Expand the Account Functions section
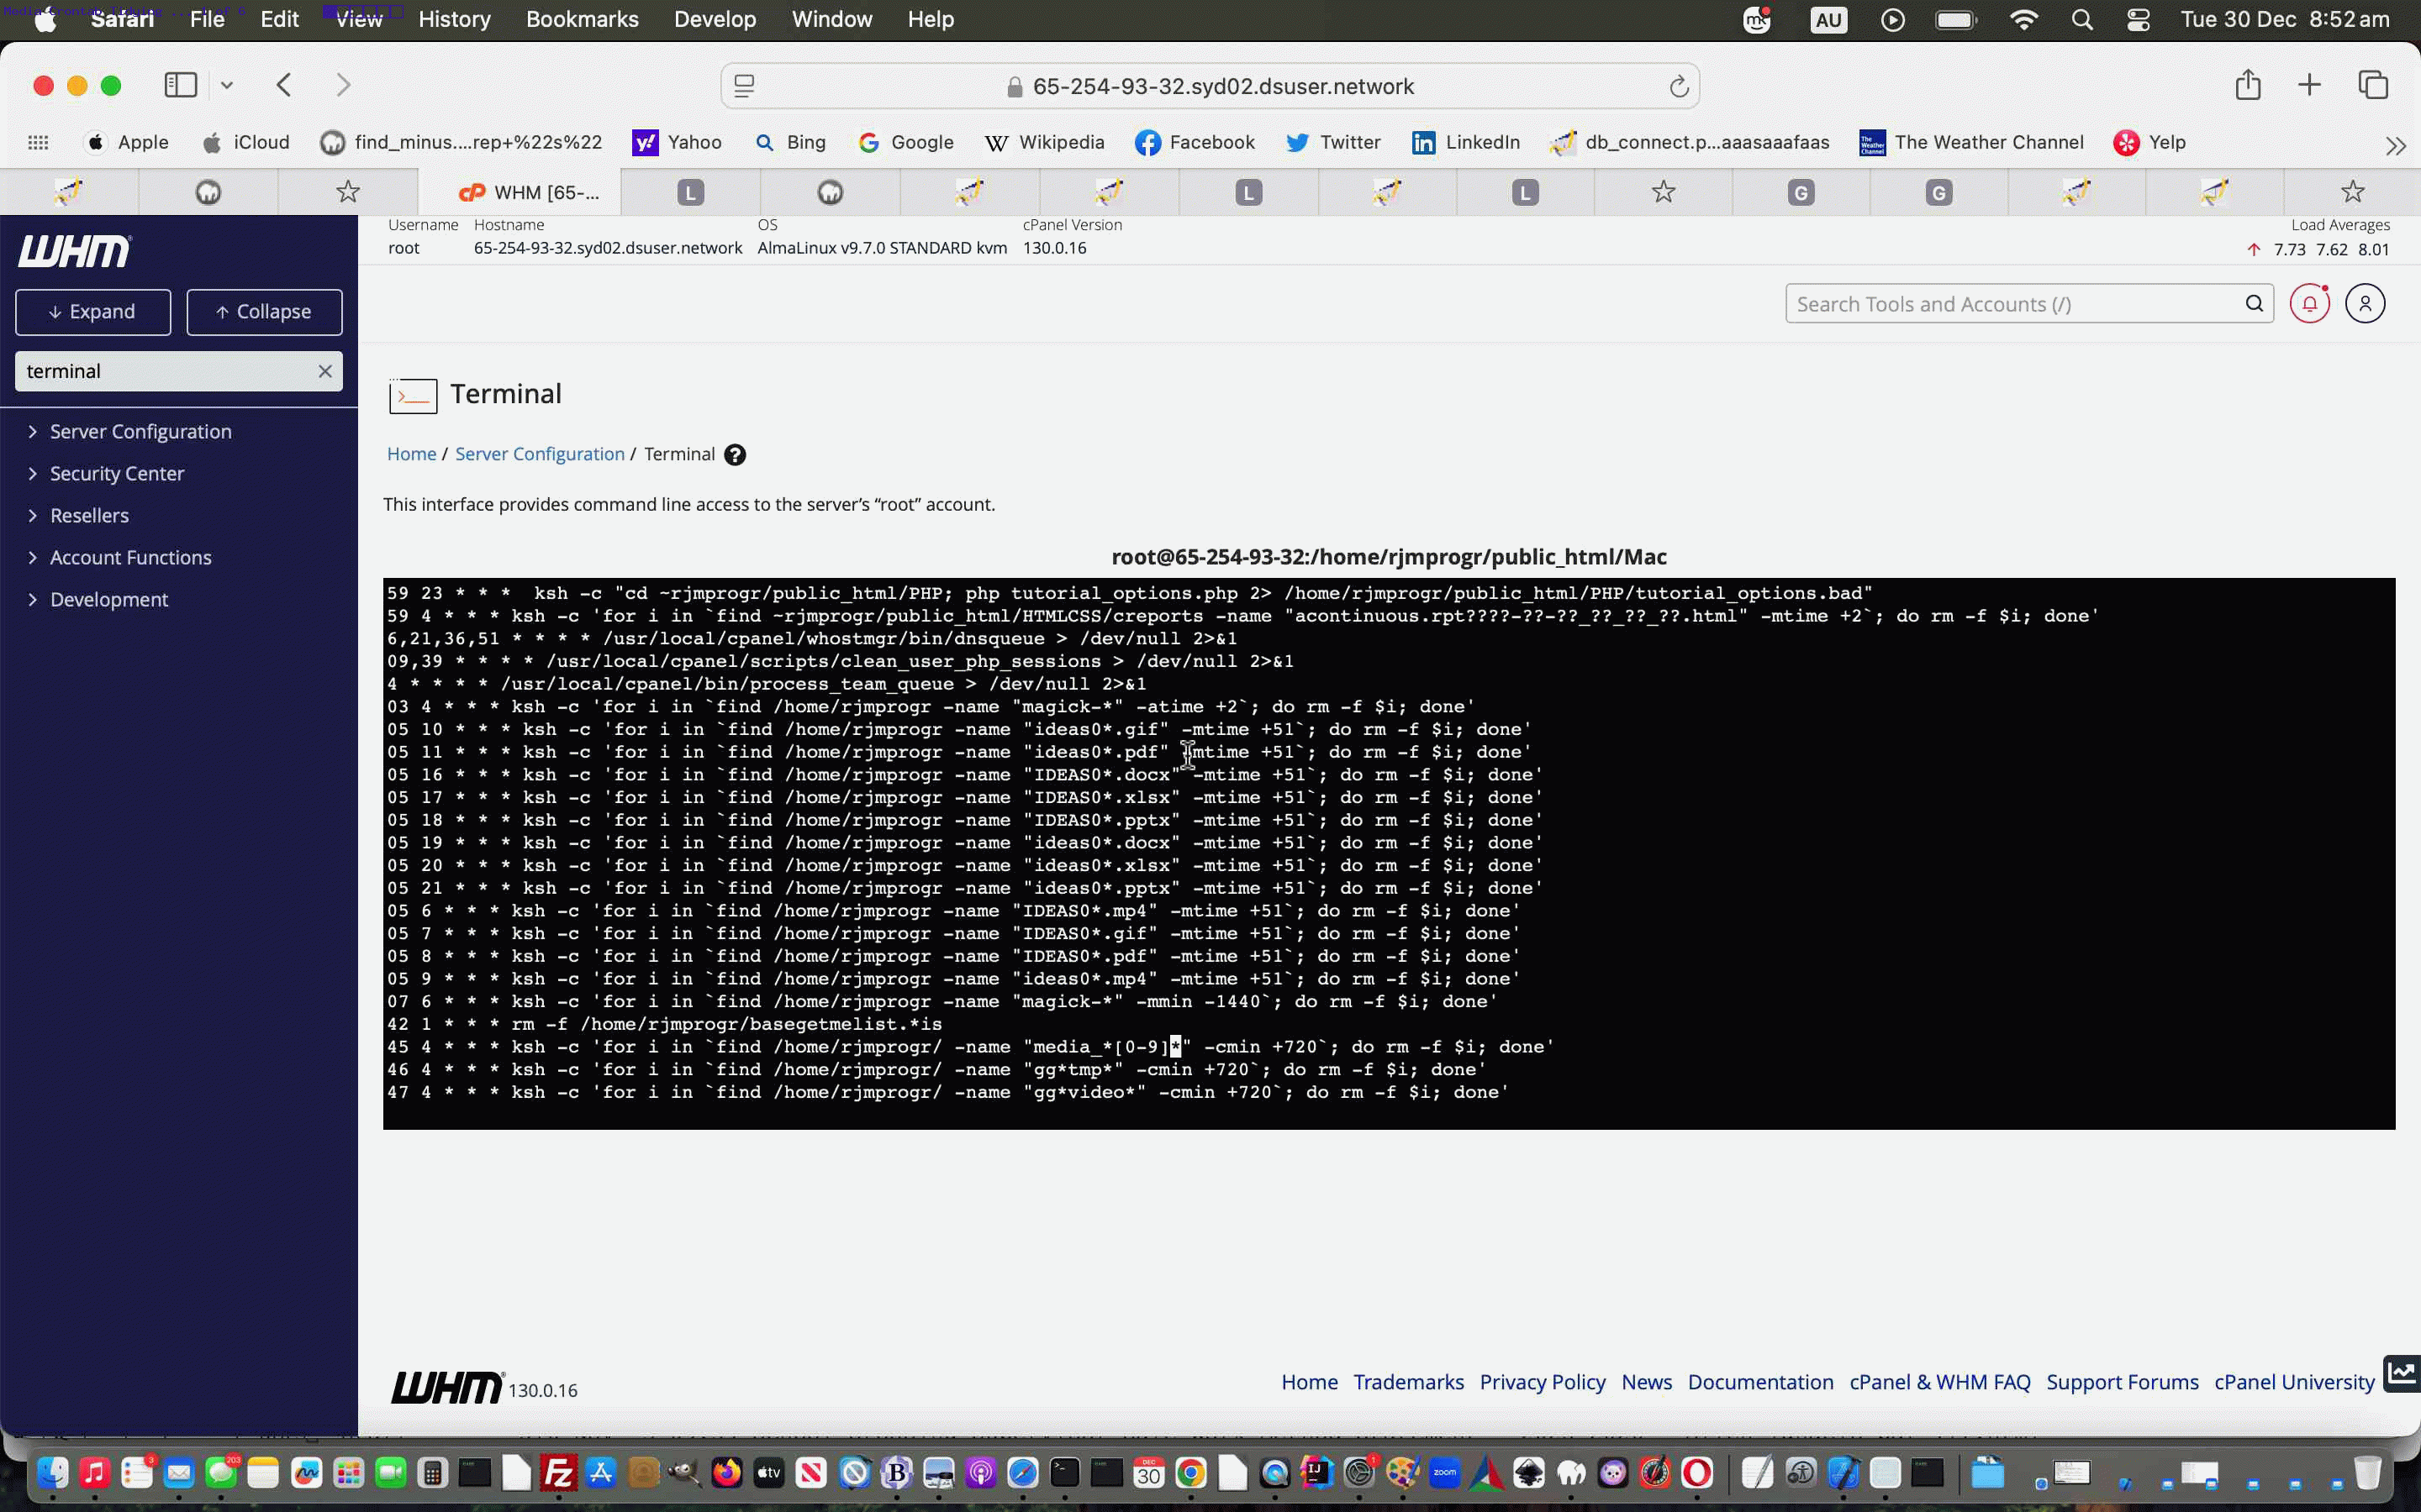The image size is (2421, 1512). 130,557
